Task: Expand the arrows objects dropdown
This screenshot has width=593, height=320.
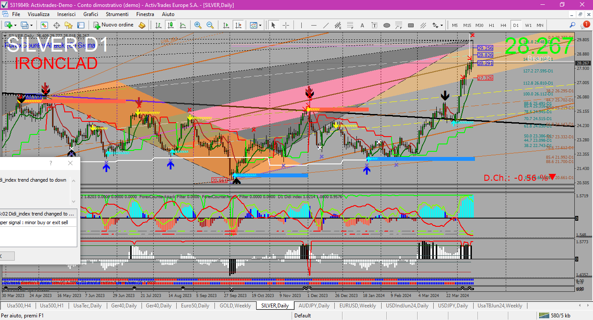Action: (x=441, y=25)
